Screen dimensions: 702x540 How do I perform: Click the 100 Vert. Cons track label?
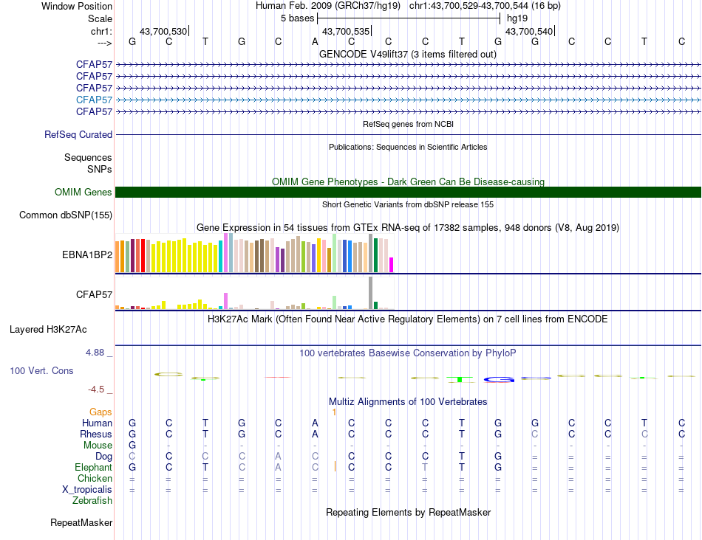point(41,370)
